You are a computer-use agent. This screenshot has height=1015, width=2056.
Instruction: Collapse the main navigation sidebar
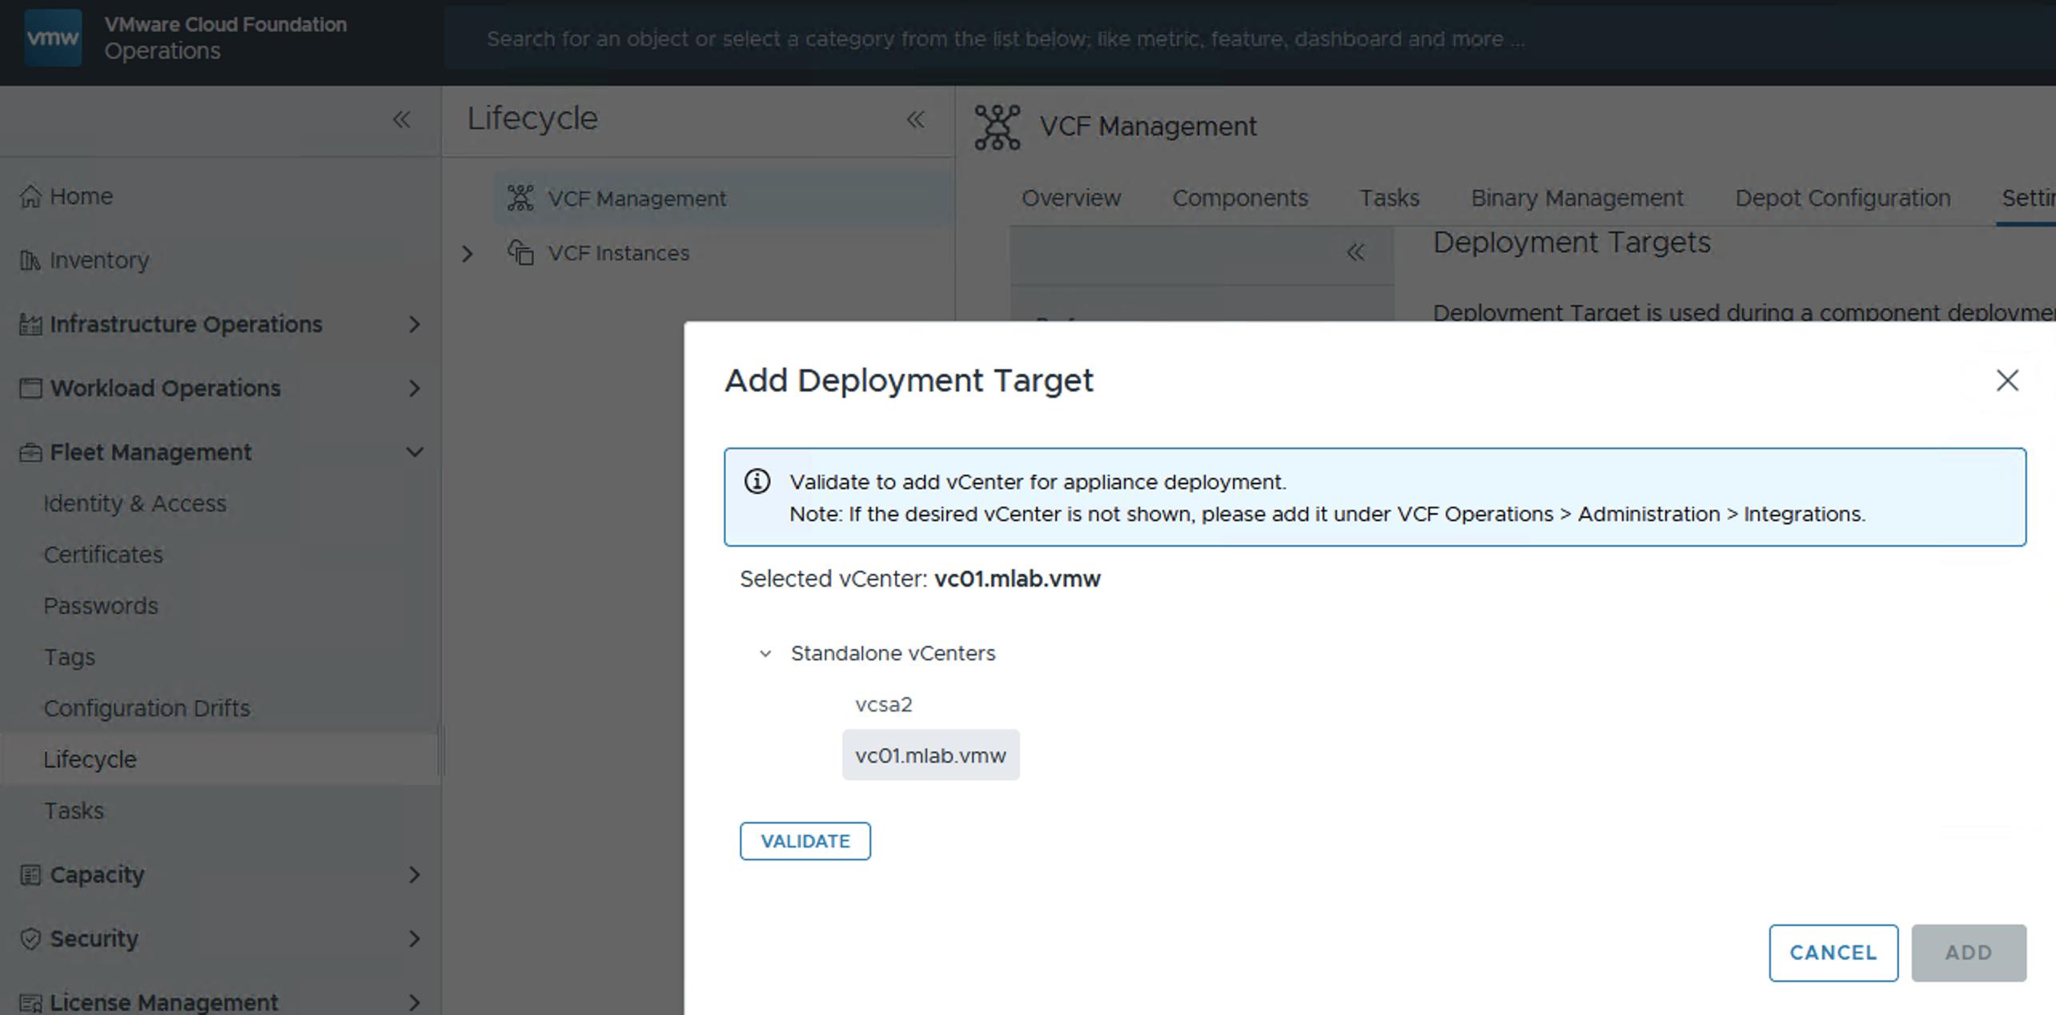(401, 120)
